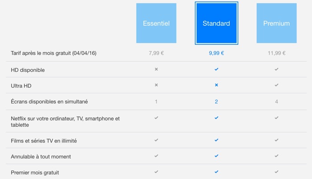Click the Annulable à tout moment checkmark under Essentiel
The height and width of the screenshot is (179, 312).
click(156, 156)
